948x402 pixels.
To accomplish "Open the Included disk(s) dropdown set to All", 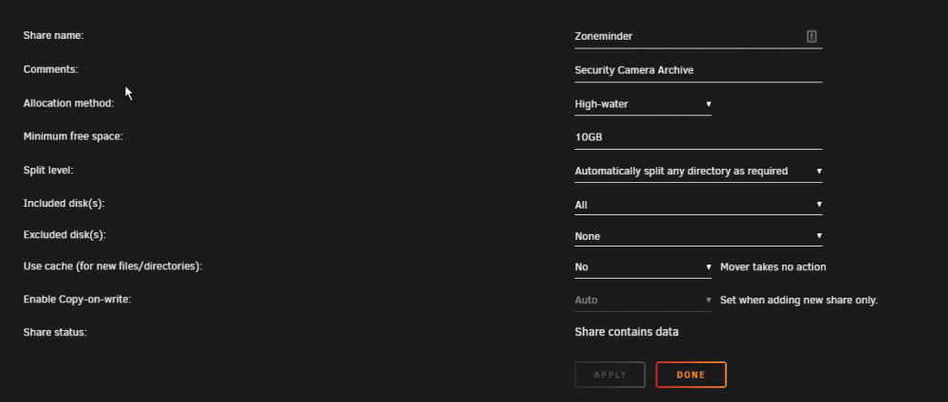I will [699, 205].
